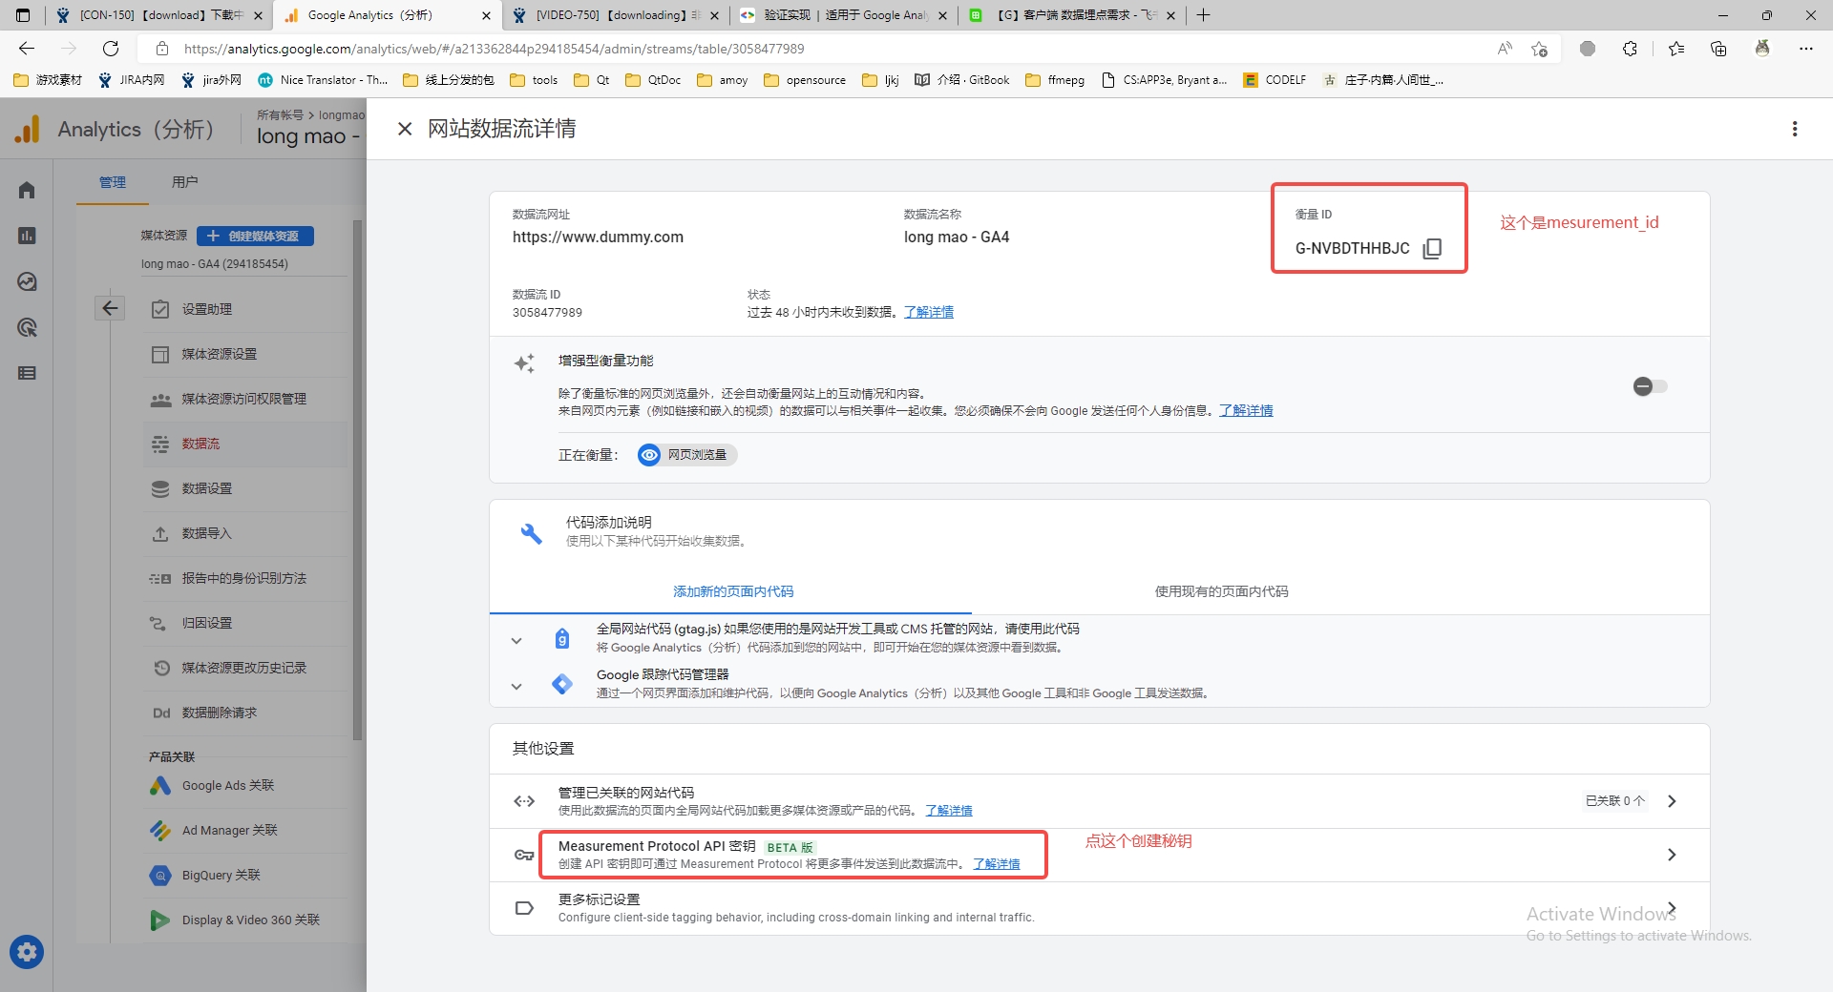
Task: Go back in the browser
Action: (x=27, y=49)
